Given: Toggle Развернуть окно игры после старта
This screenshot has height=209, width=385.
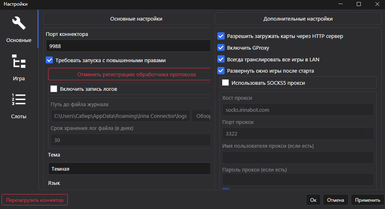Looking at the screenshot, I should pos(221,71).
